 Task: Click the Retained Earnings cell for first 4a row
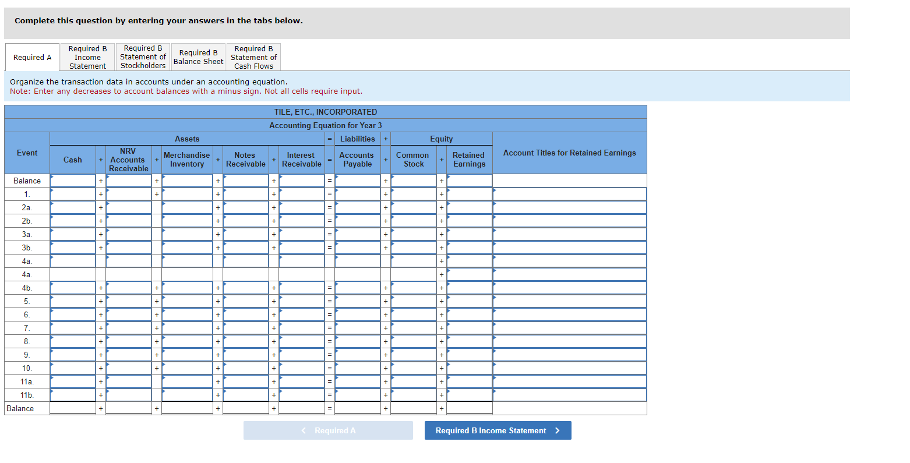click(x=470, y=261)
